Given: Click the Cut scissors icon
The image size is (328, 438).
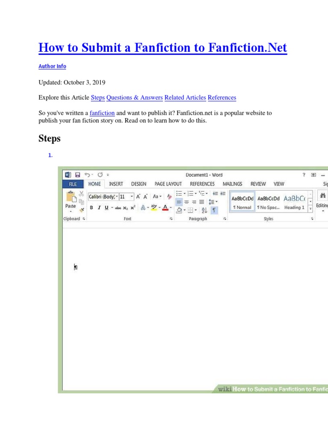Looking at the screenshot, I should tap(82, 194).
